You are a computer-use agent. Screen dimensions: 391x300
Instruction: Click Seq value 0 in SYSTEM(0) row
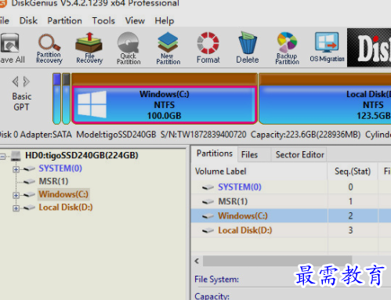click(x=350, y=187)
